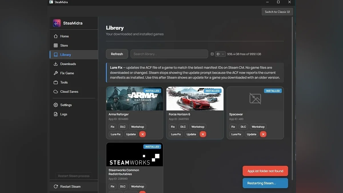This screenshot has height=193, width=343.
Task: Click the Steamworks Common Redistributables cover
Action: click(135, 154)
